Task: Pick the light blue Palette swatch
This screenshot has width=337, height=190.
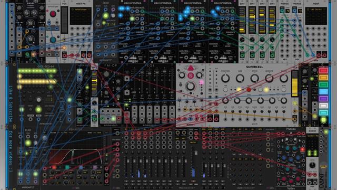Action: [x=323, y=91]
